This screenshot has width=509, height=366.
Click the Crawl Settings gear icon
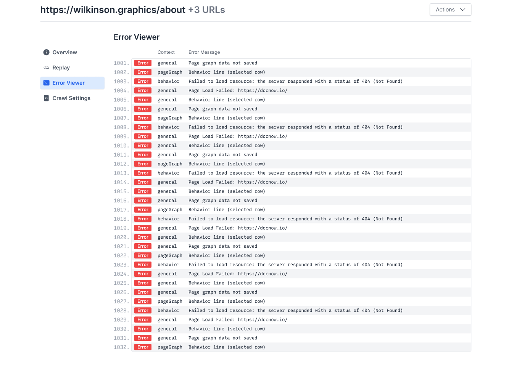[x=46, y=98]
